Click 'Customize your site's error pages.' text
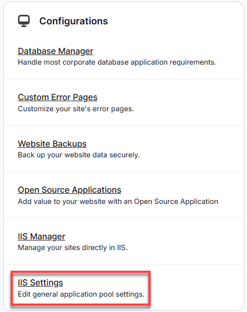The height and width of the screenshot is (312, 247). [76, 109]
